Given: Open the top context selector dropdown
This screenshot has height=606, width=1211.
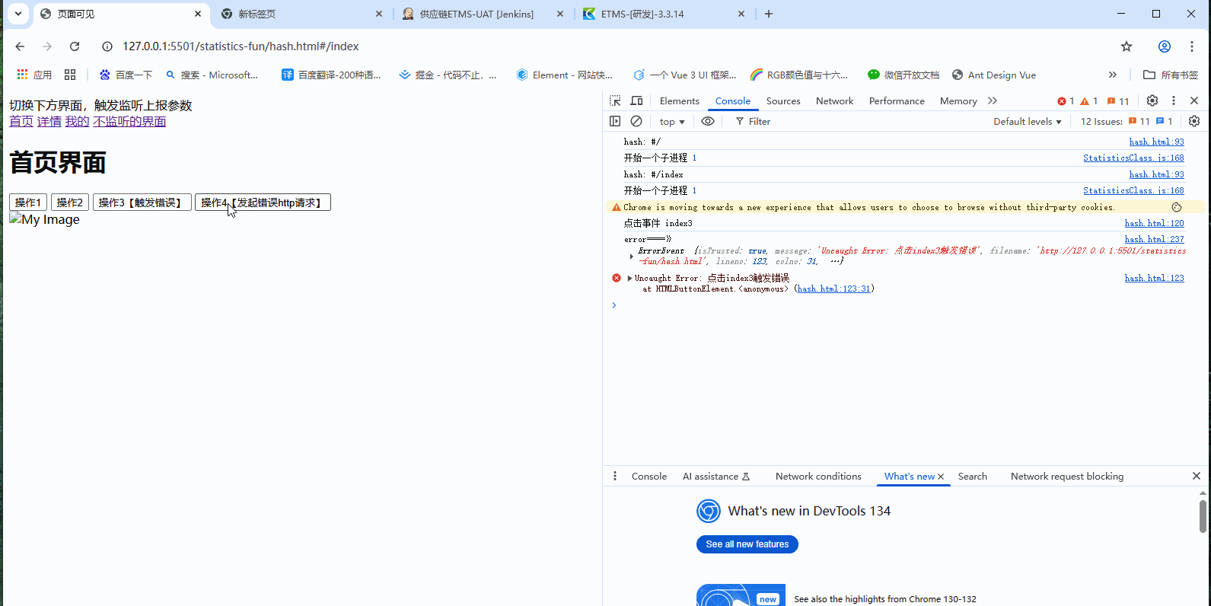Looking at the screenshot, I should coord(672,122).
